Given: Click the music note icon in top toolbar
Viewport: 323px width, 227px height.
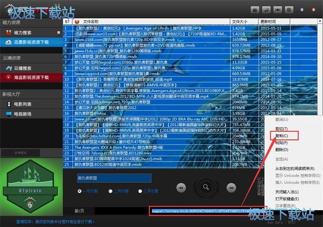Looking at the screenshot, I should coord(266,9).
